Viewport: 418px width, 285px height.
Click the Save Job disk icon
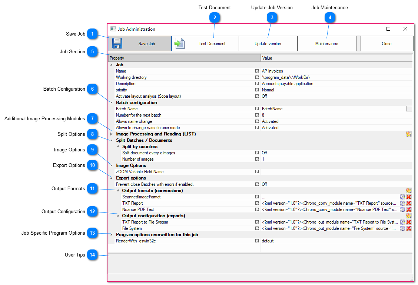[x=117, y=43]
